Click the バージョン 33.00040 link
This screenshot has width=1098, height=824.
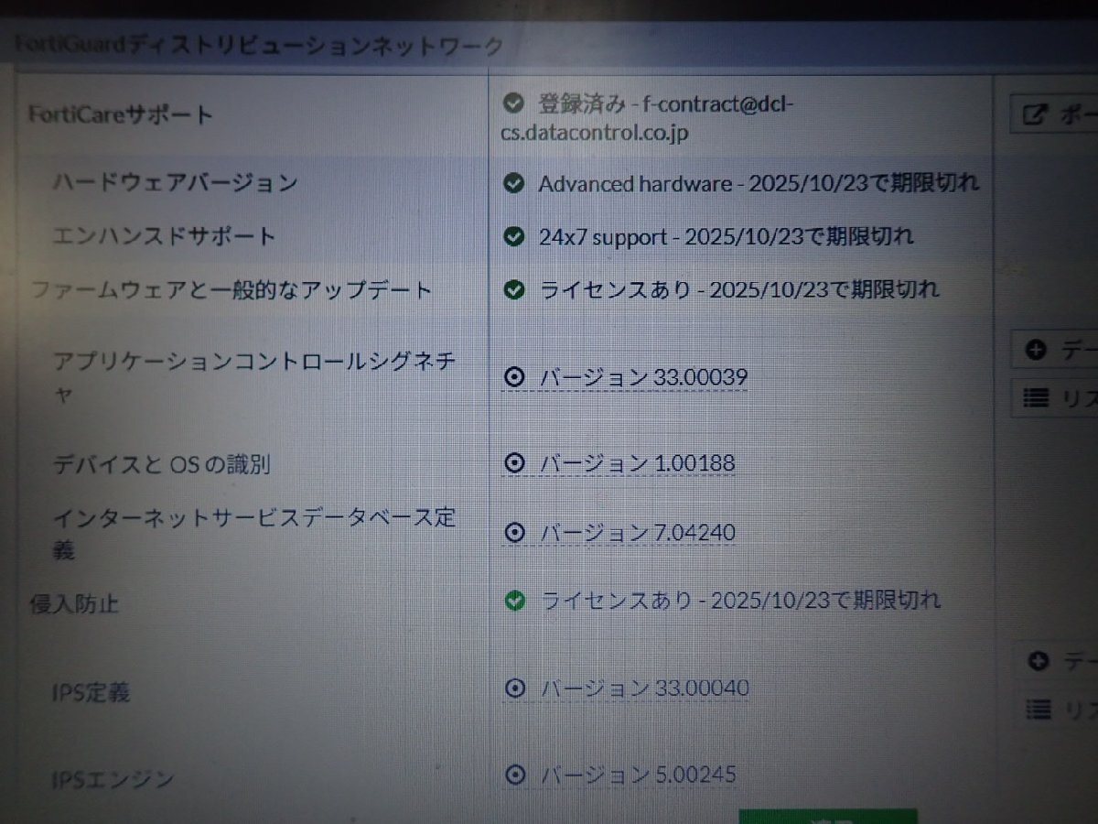click(644, 688)
